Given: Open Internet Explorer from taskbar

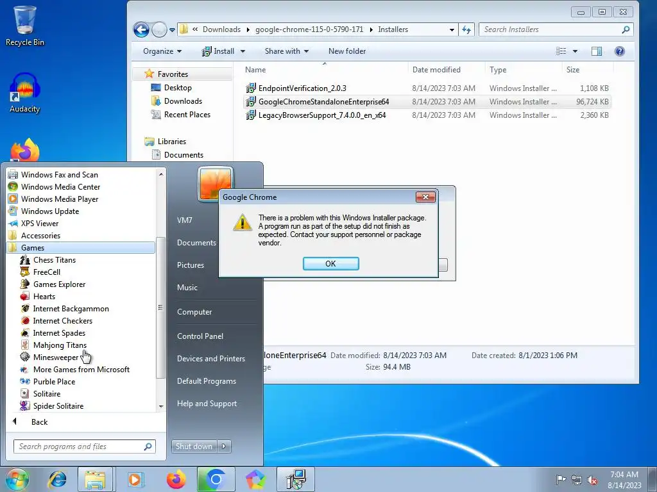Looking at the screenshot, I should [x=57, y=479].
